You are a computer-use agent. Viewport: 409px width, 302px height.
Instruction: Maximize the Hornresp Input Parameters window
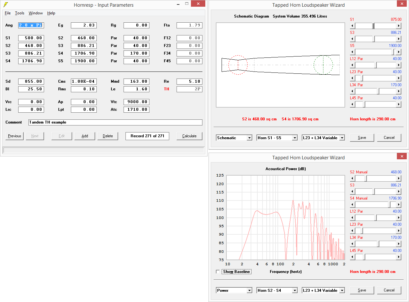pyautogui.click(x=187, y=4)
